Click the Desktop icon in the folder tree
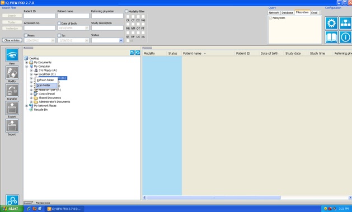Screen dimensions: 352x212 tap(26, 58)
